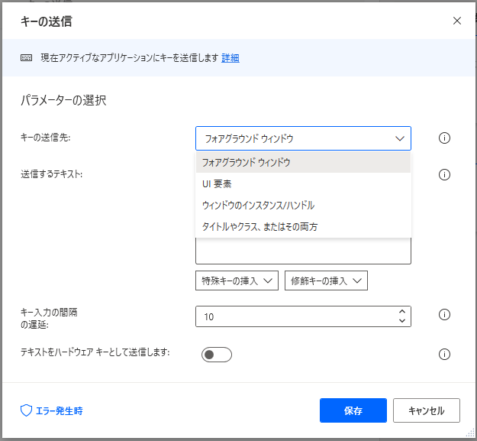Viewport: 477px width, 441px height.
Task: Click info icon beside 送信するテキスト
Action: tap(444, 174)
